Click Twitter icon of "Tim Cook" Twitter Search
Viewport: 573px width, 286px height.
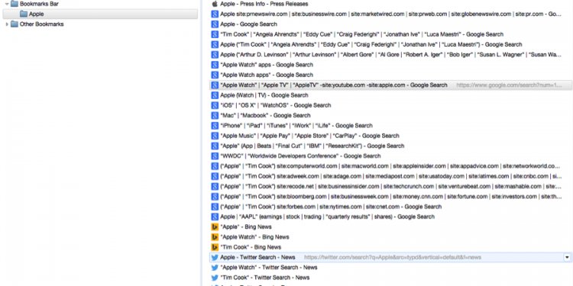point(215,278)
